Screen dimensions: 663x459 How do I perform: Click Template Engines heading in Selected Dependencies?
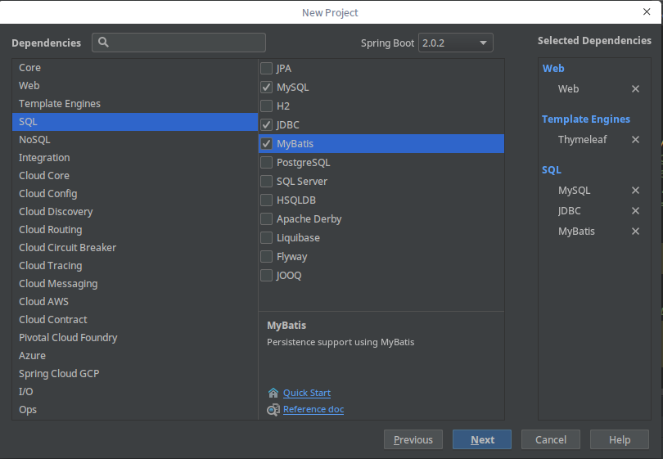(585, 119)
